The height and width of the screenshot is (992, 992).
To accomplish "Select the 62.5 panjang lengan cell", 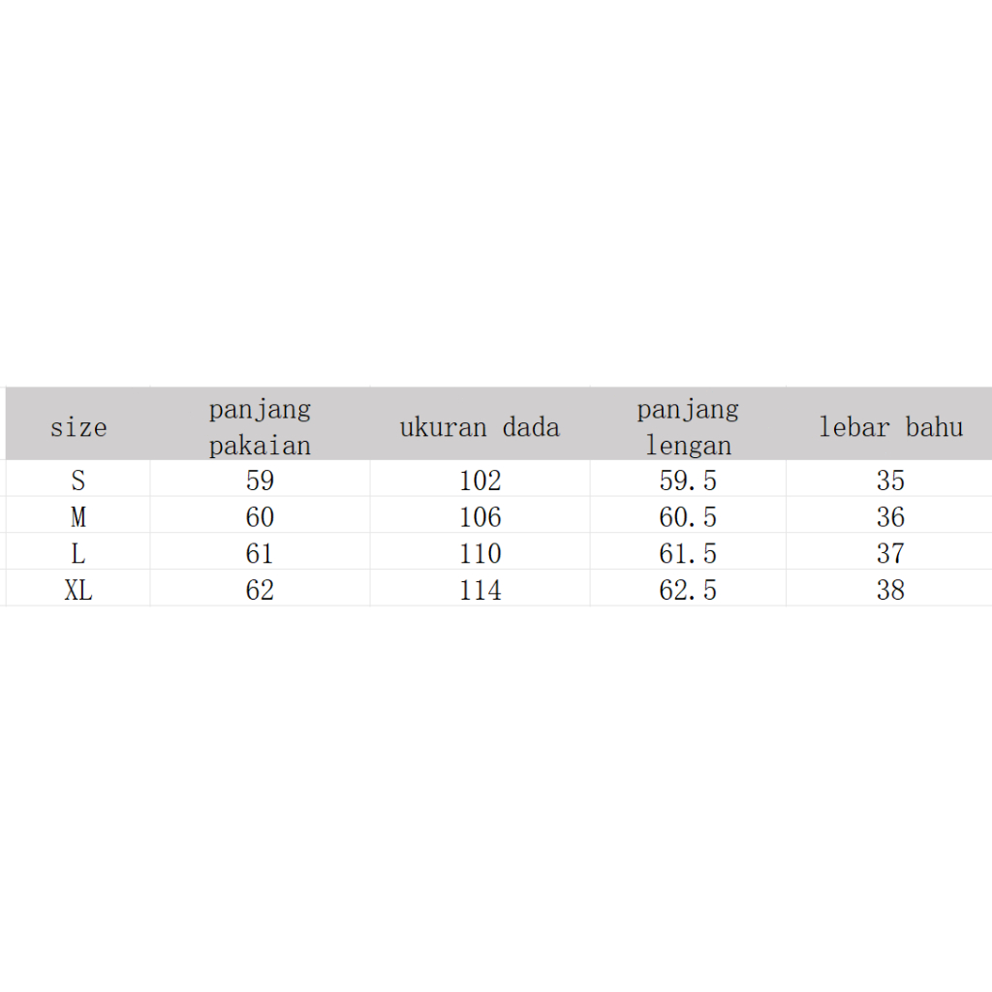I will point(688,590).
